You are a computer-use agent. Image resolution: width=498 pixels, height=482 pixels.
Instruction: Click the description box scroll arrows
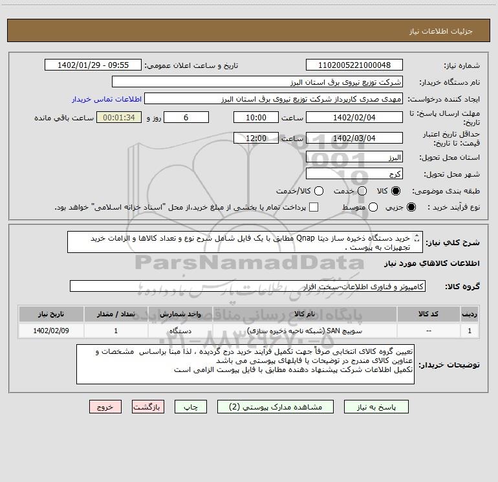point(417,238)
